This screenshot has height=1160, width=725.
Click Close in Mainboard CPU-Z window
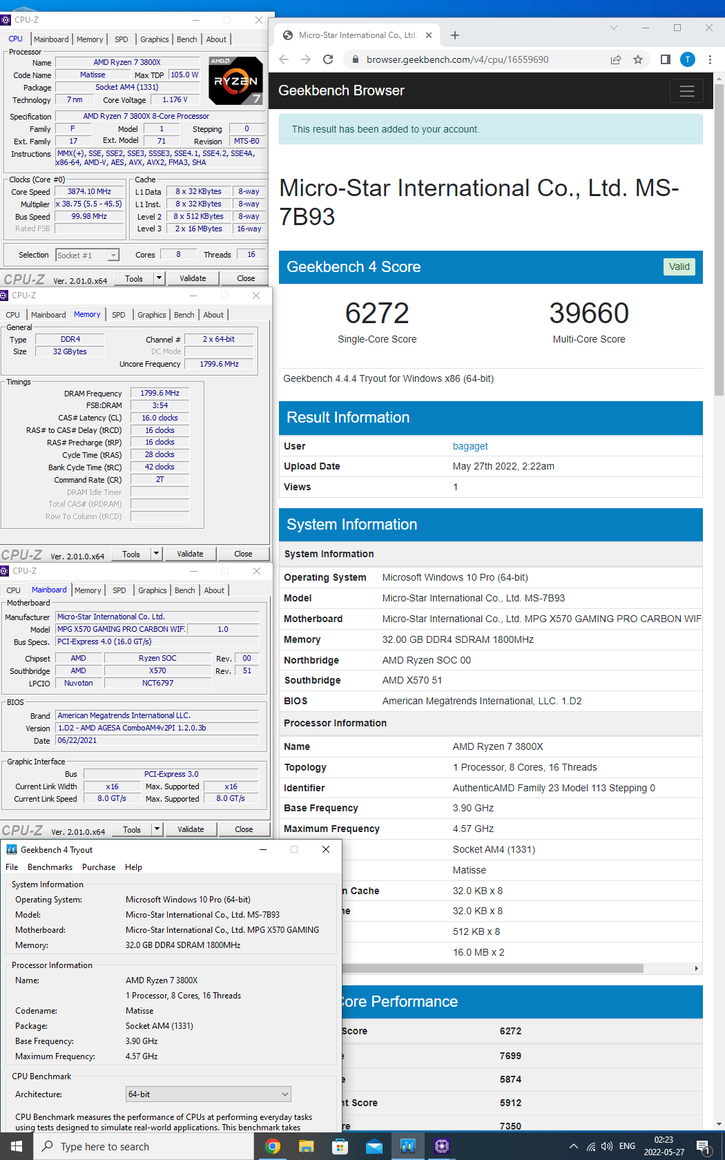[244, 829]
